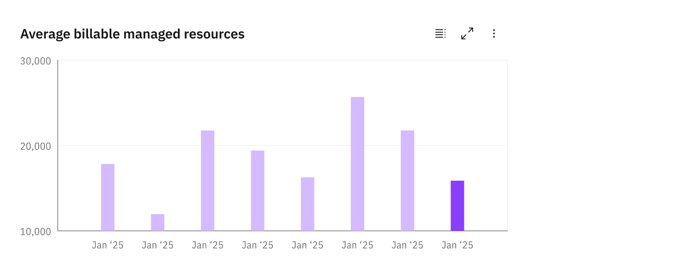This screenshot has width=700, height=271.
Task: Click the seventh bar from the left
Action: click(x=407, y=181)
